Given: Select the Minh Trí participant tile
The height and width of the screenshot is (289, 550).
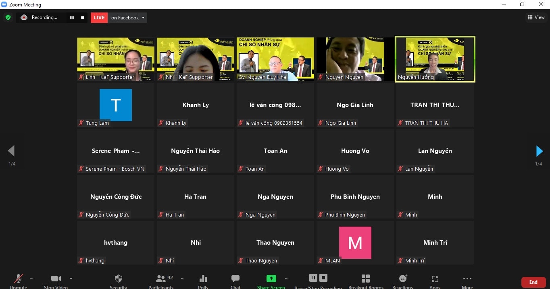Looking at the screenshot, I should coord(435,243).
